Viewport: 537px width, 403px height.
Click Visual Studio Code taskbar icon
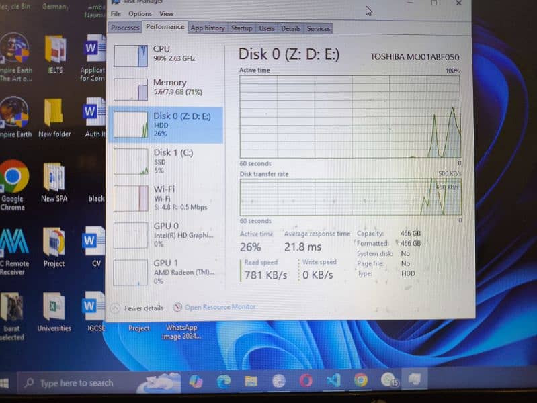click(x=334, y=381)
